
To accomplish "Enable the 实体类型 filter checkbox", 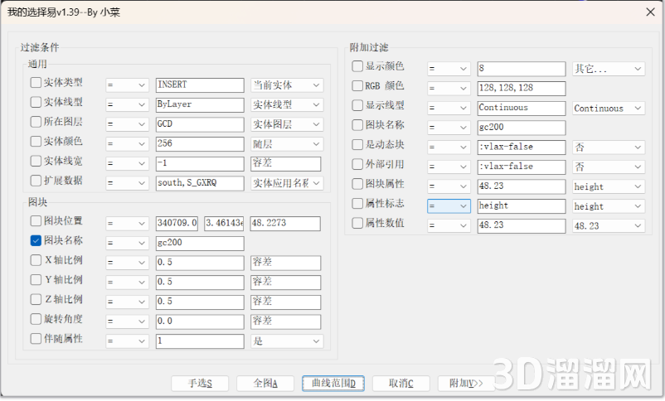I will [x=36, y=82].
